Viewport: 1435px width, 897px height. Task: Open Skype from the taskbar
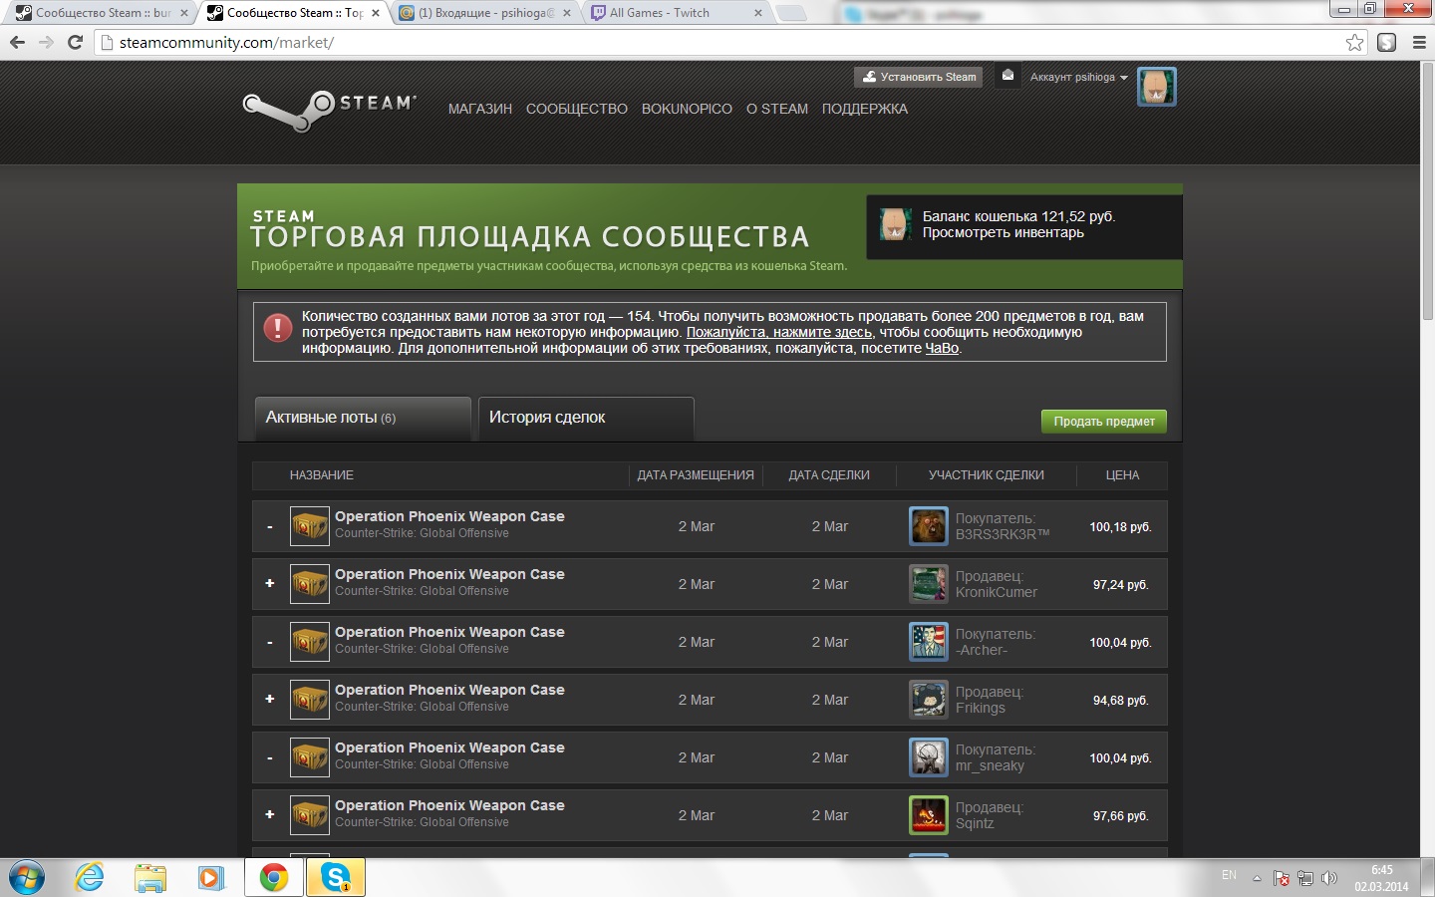[335, 878]
